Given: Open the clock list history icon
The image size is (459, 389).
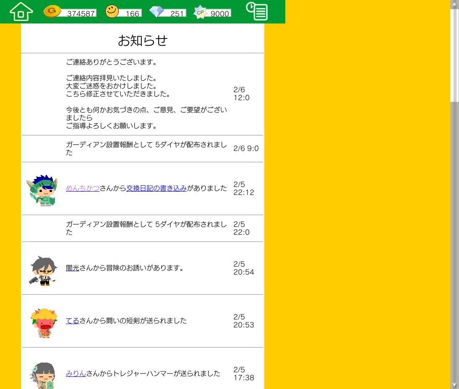Looking at the screenshot, I should pos(257,11).
